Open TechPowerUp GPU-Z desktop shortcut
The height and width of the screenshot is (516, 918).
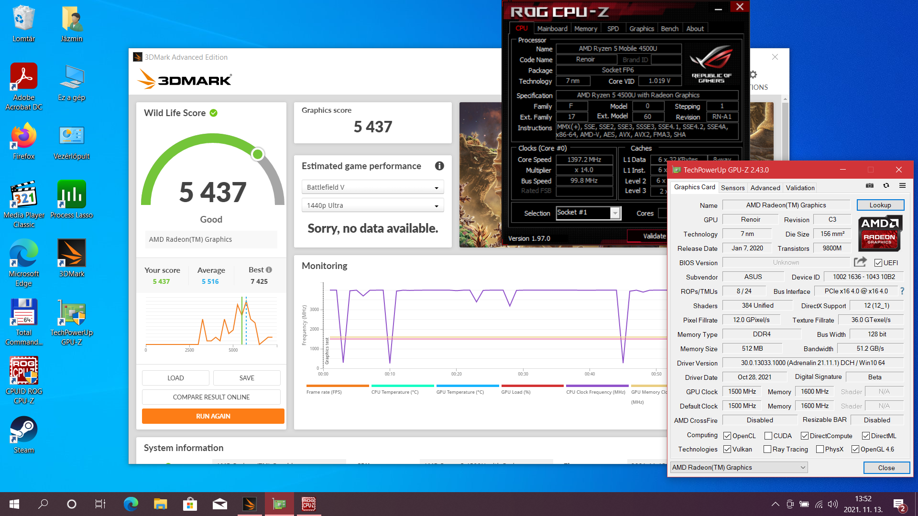(x=72, y=322)
